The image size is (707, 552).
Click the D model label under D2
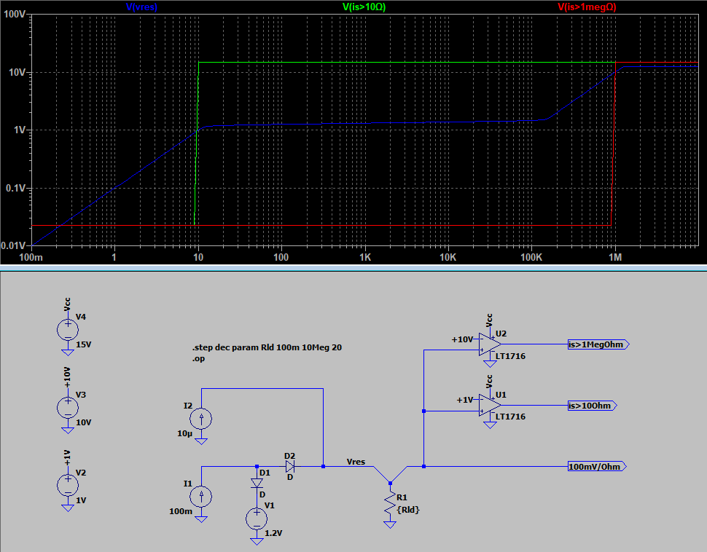coord(290,477)
